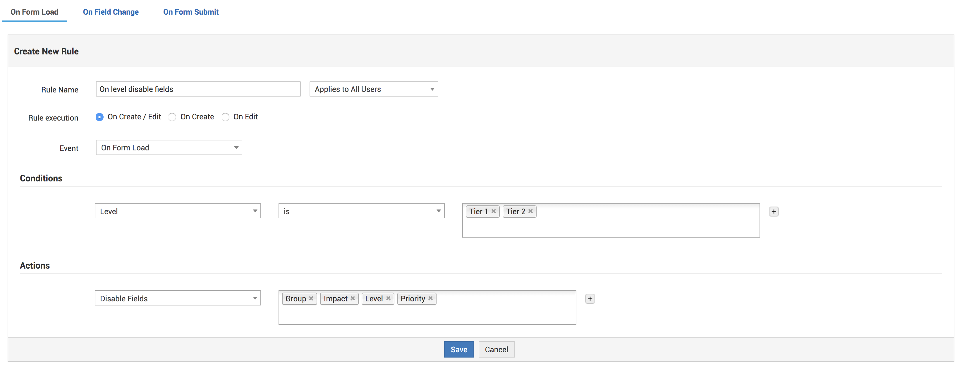Select the On Create radio option
This screenshot has width=962, height=371.
pyautogui.click(x=172, y=117)
